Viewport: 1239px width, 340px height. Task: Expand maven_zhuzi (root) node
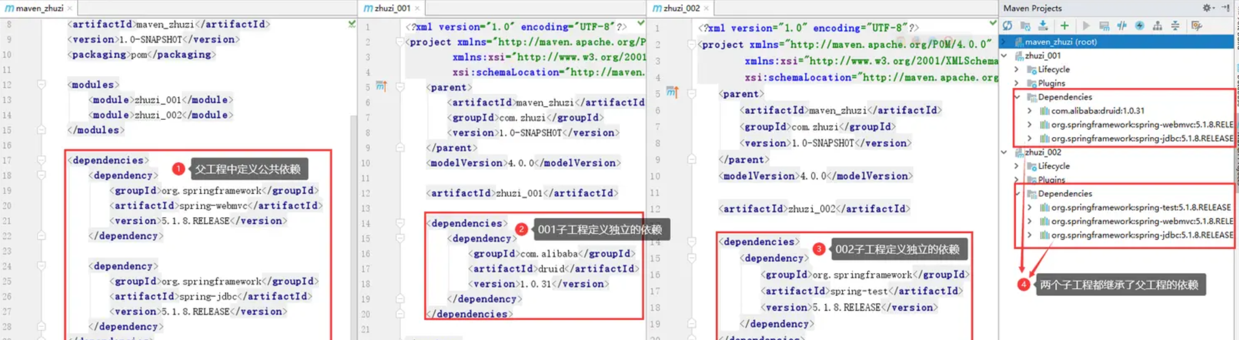point(1004,42)
